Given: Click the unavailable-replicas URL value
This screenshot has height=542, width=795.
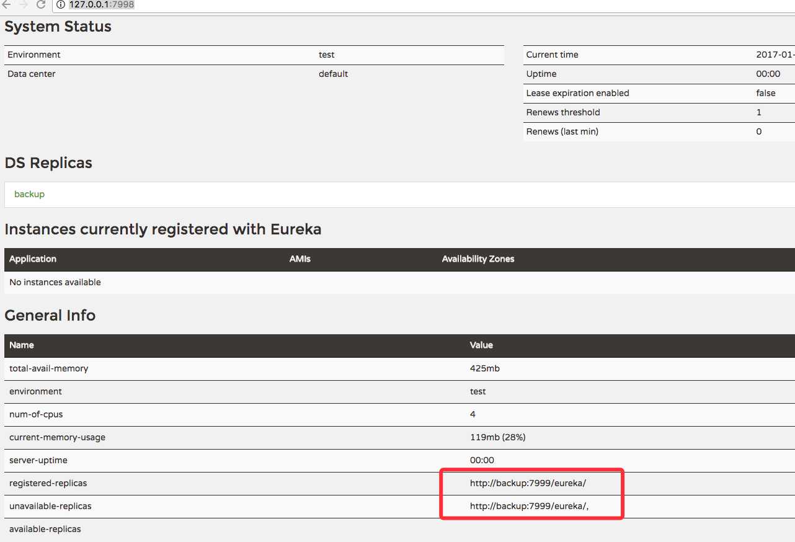Looking at the screenshot, I should pos(529,506).
